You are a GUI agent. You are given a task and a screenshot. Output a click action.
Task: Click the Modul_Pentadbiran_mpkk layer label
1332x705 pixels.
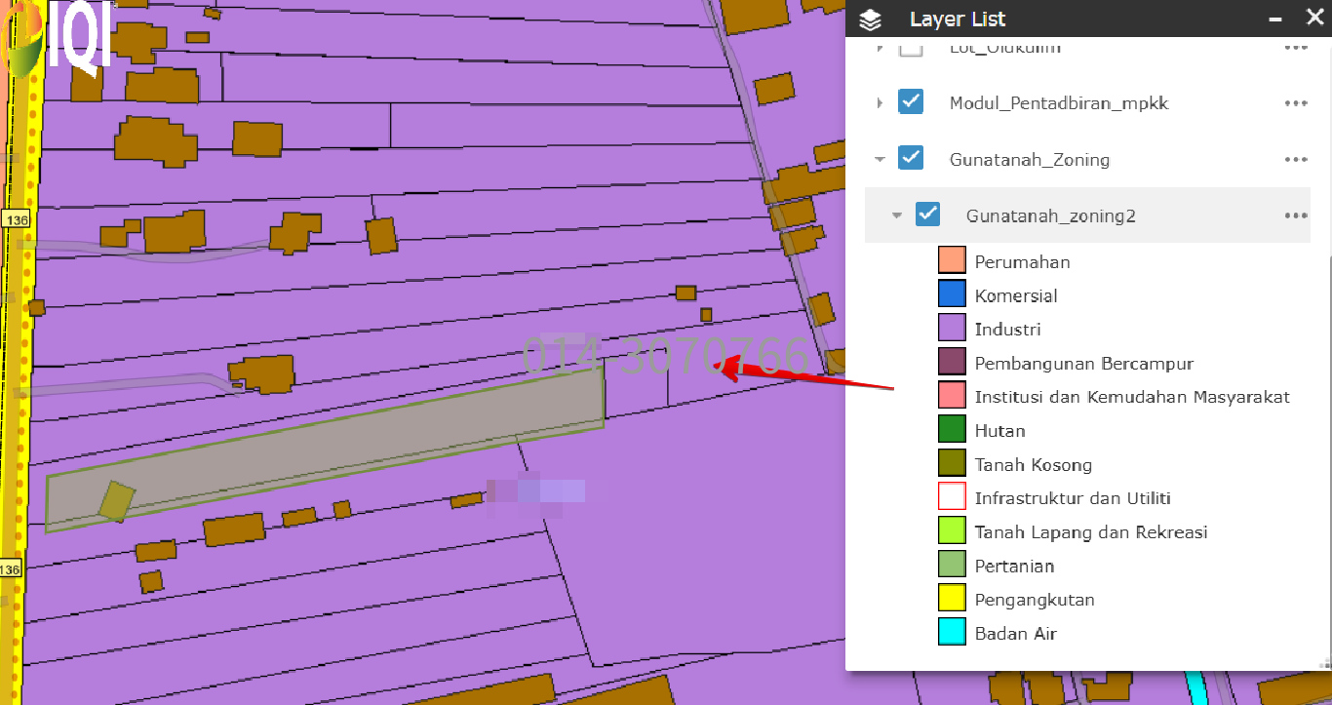[x=1058, y=103]
